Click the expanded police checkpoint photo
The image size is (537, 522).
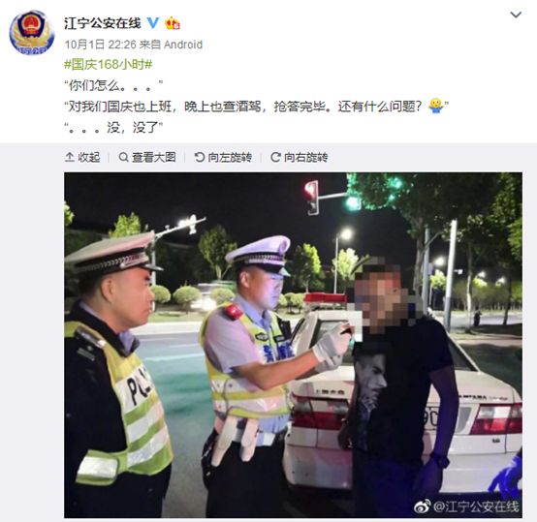click(293, 345)
